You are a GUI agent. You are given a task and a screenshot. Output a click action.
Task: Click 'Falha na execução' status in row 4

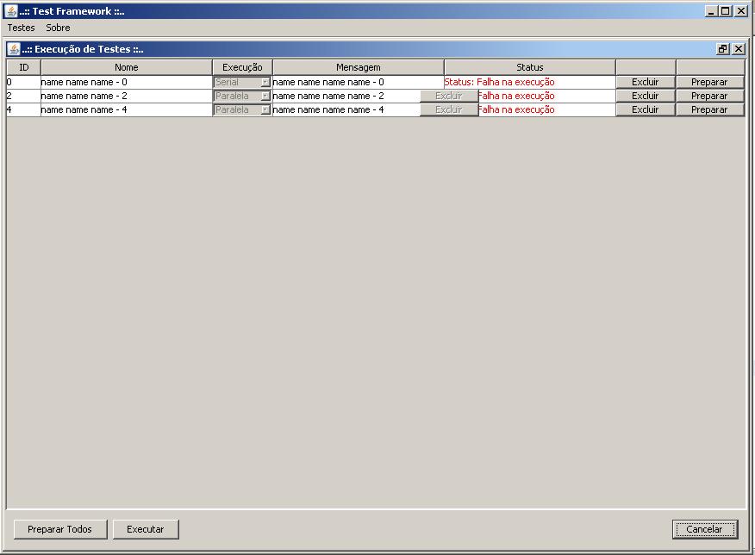(516, 109)
